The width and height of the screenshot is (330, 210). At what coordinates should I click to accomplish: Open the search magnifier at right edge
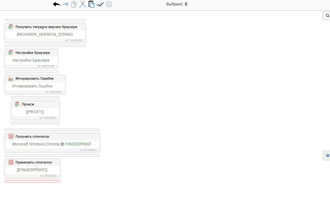[327, 15]
